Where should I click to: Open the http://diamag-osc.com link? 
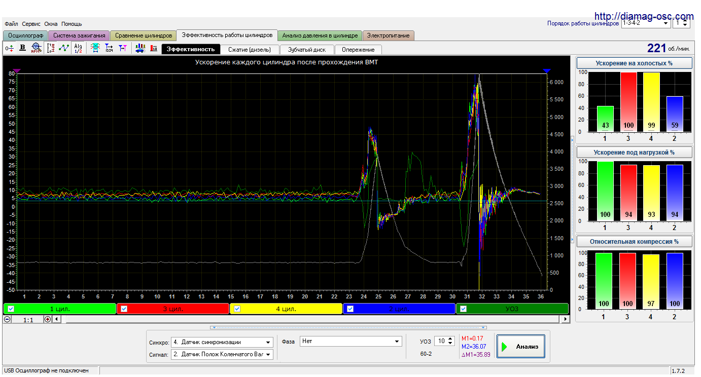[x=644, y=16]
